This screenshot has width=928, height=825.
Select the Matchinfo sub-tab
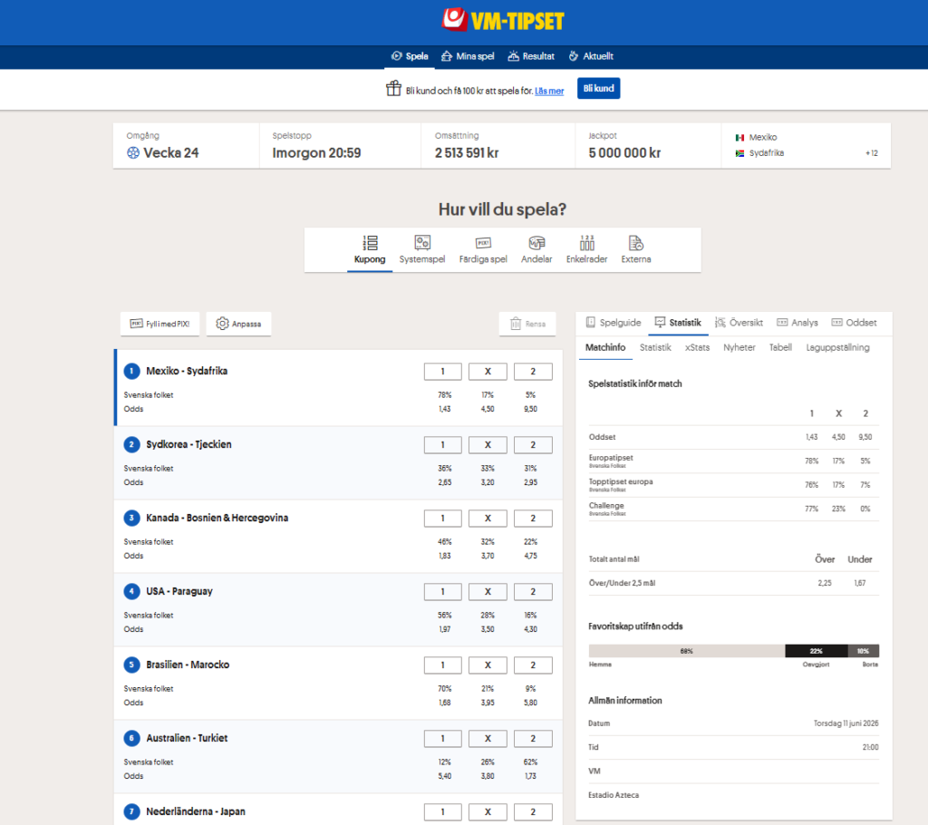pos(605,347)
